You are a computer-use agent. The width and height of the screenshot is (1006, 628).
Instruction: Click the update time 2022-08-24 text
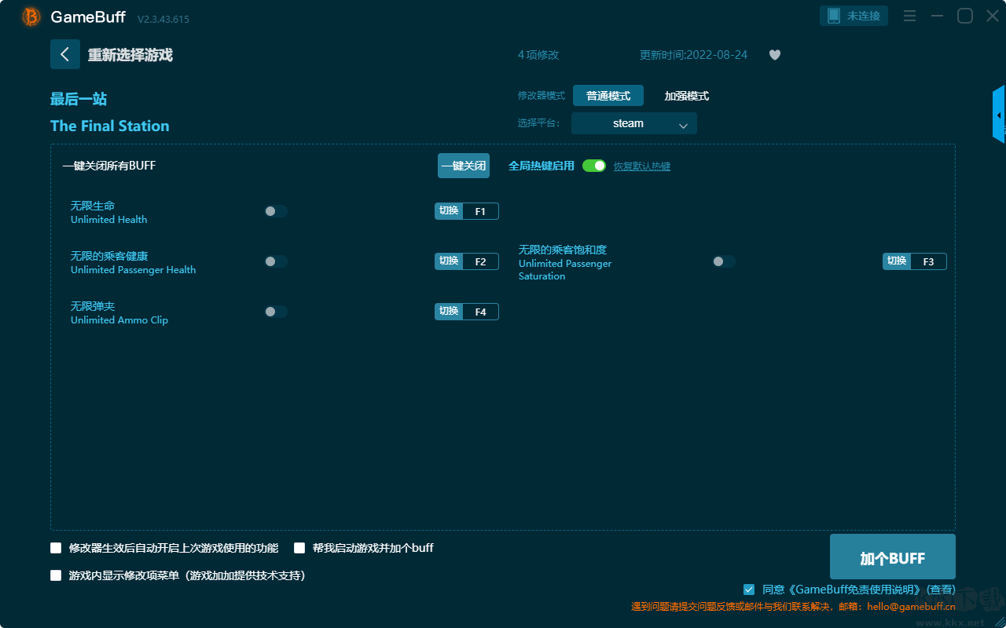(x=694, y=55)
